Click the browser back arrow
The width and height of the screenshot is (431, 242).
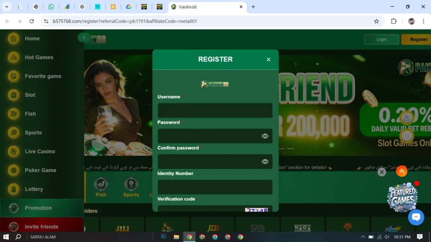8,21
